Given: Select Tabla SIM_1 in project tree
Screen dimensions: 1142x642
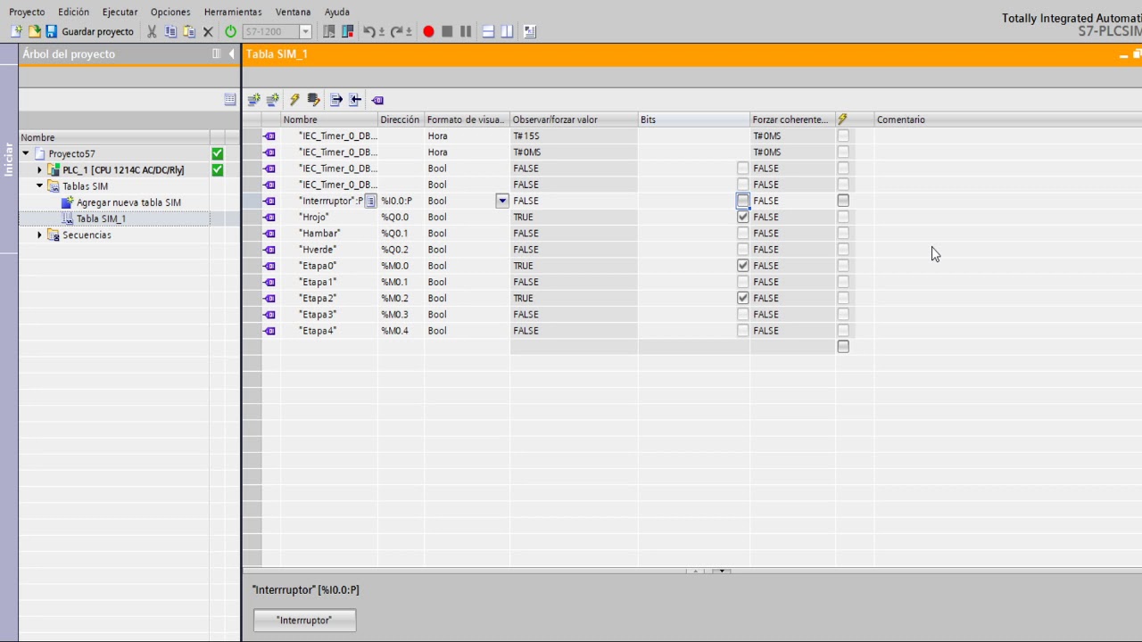Looking at the screenshot, I should pyautogui.click(x=101, y=218).
